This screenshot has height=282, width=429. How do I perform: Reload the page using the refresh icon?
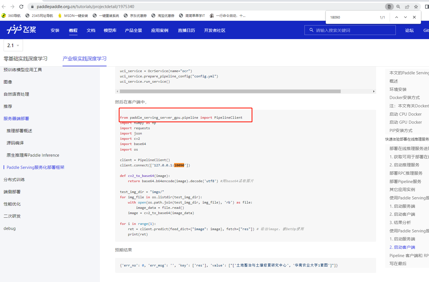pyautogui.click(x=21, y=6)
